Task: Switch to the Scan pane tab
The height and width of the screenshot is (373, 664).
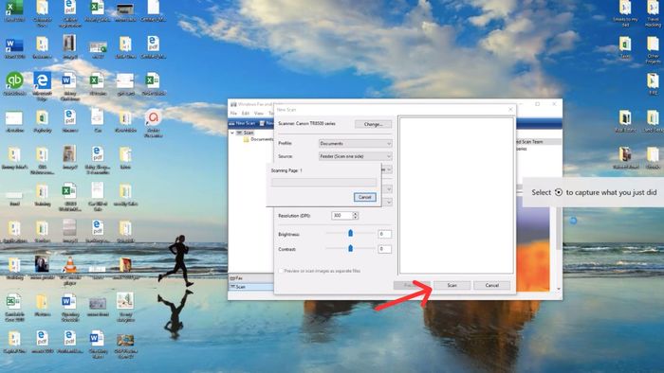Action: (250, 287)
